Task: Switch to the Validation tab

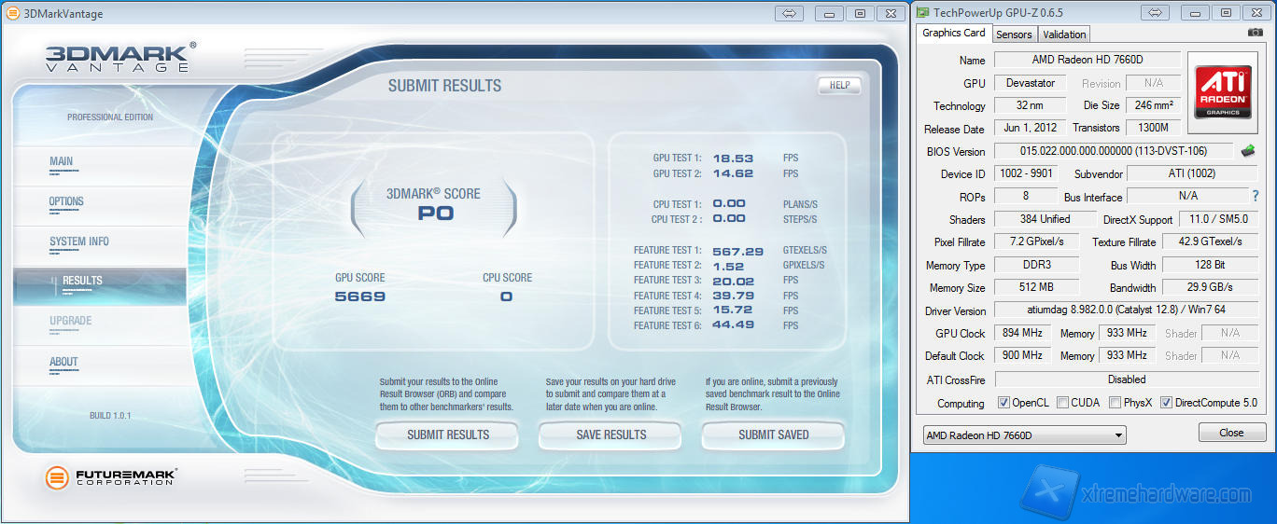Action: [x=1064, y=34]
